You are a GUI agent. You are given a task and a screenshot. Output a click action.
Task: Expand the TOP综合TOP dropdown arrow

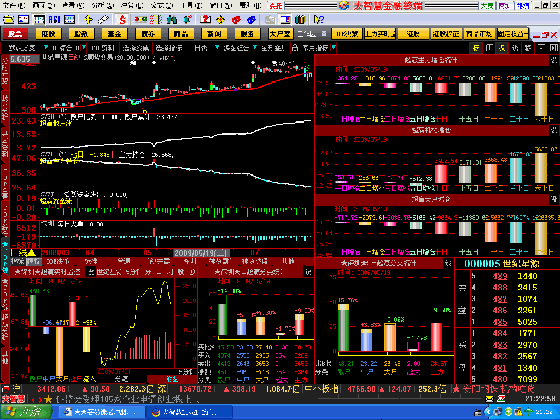click(84, 48)
